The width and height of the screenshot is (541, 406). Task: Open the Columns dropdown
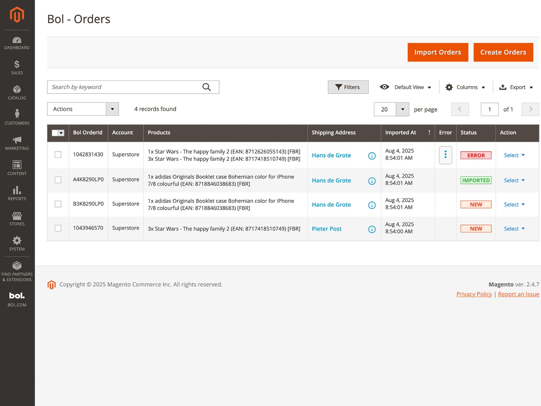465,87
